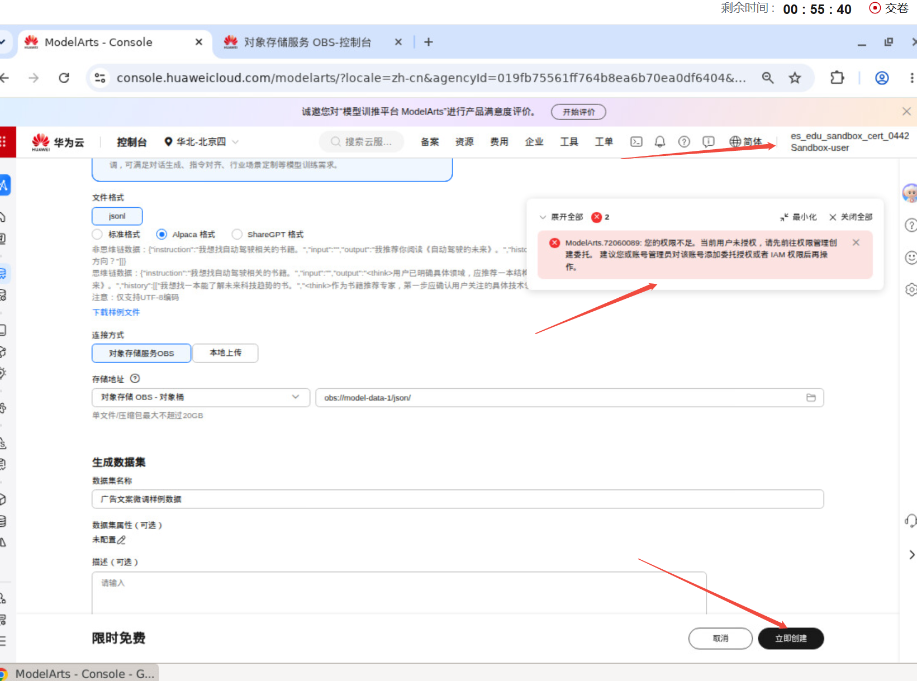
Task: Close all notifications with 关闭全部
Action: pyautogui.click(x=851, y=217)
